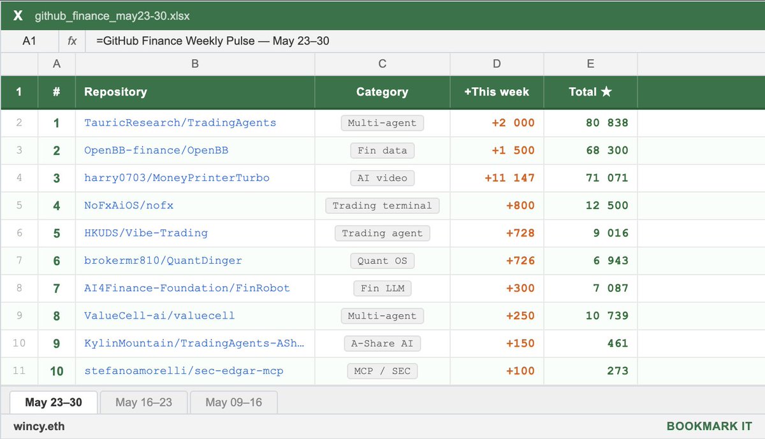Click the AI video category tag
The width and height of the screenshot is (765, 439).
click(382, 178)
